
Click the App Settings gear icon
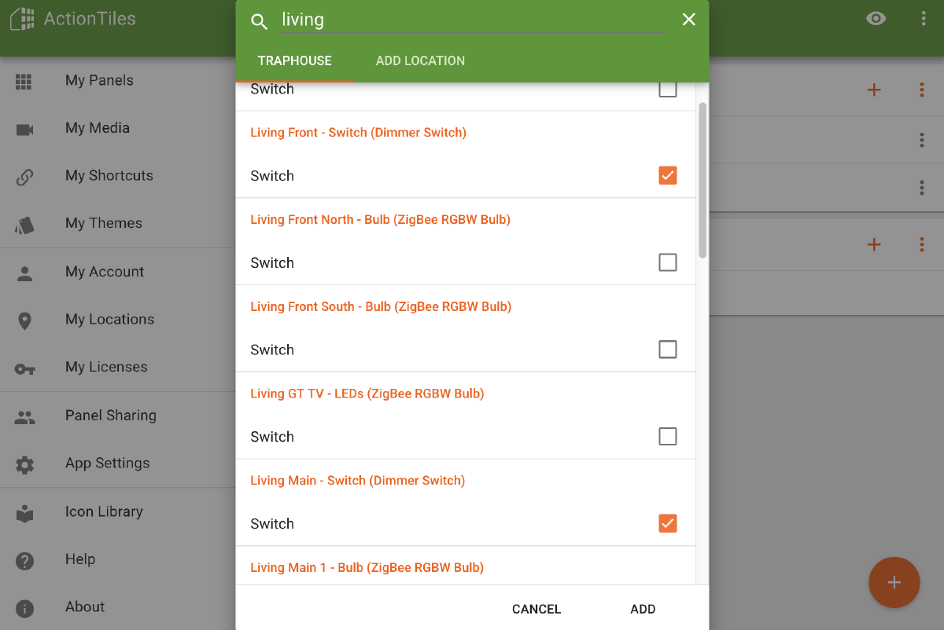tap(24, 465)
